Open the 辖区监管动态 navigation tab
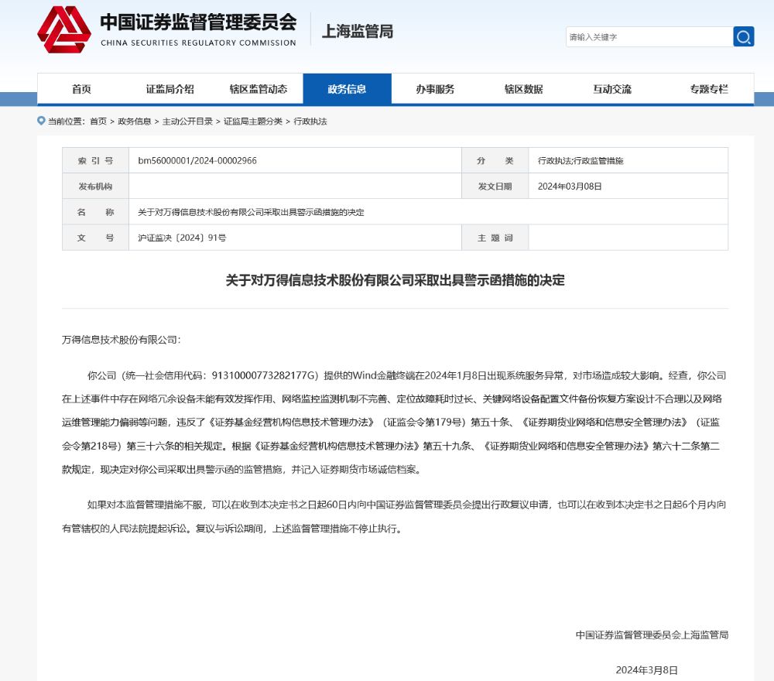Image resolution: width=774 pixels, height=681 pixels. coord(259,89)
